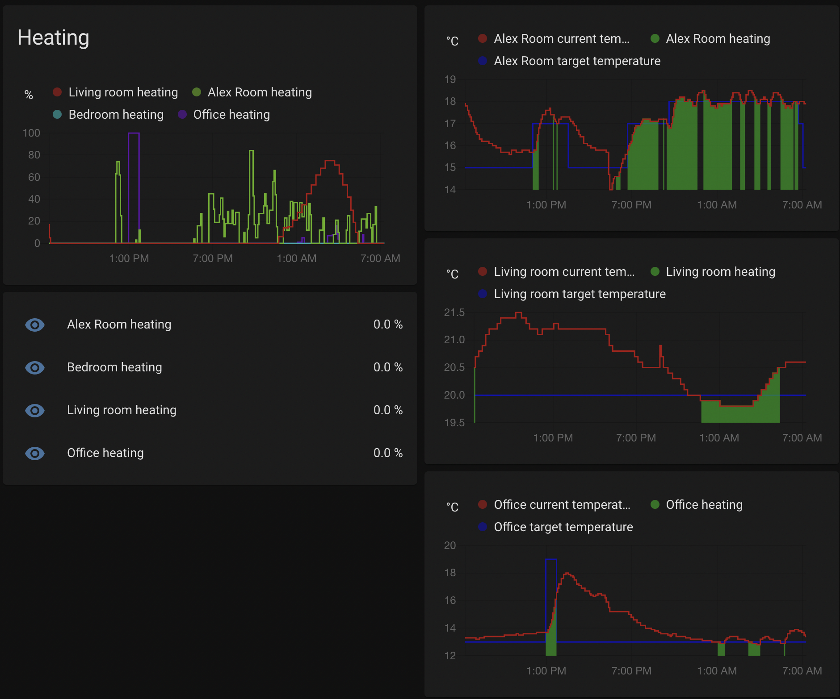The width and height of the screenshot is (840, 699).
Task: Hide Office heating series in Heating chart legend
Action: pos(224,115)
